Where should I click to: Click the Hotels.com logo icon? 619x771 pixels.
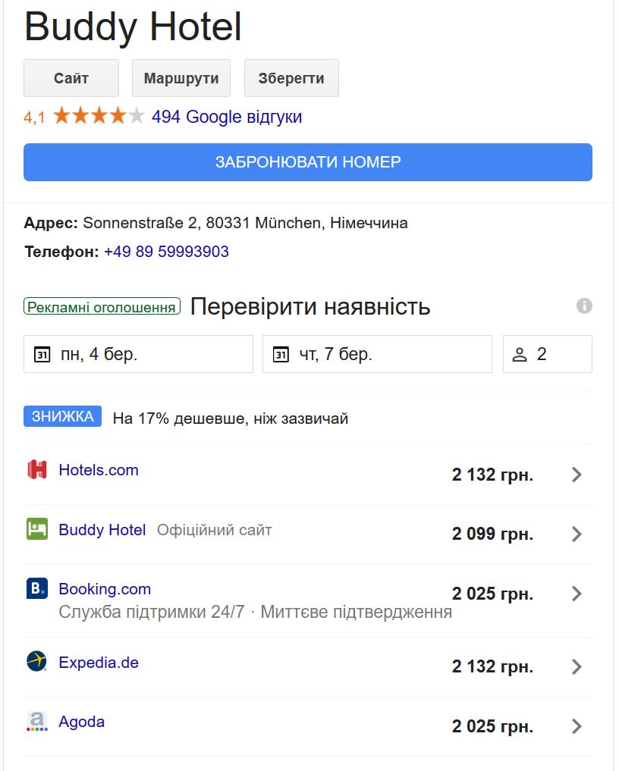[36, 470]
